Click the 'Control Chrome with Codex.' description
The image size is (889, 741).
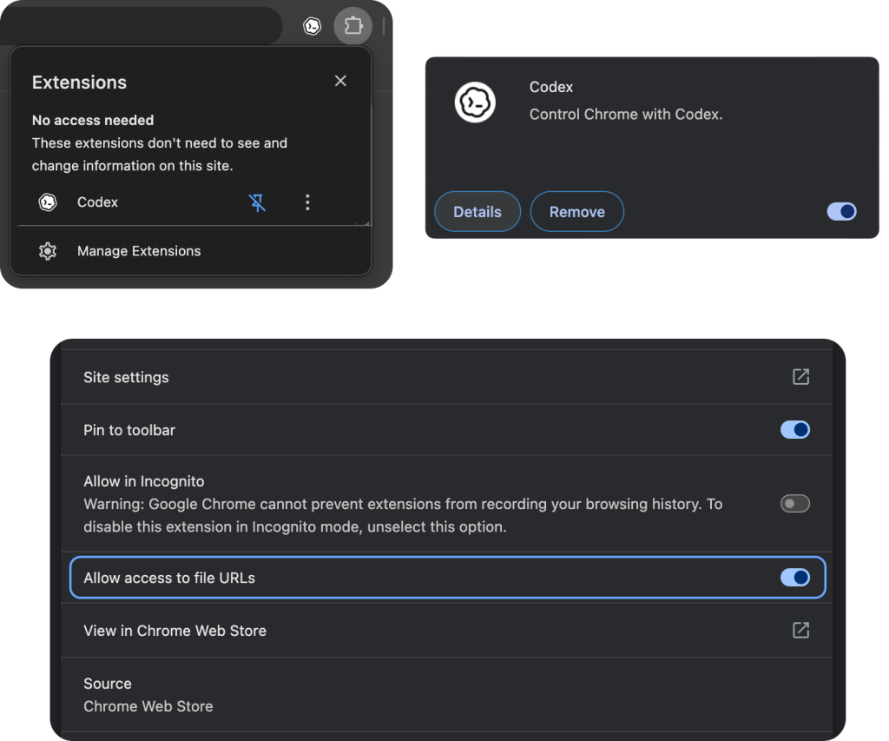pos(626,114)
